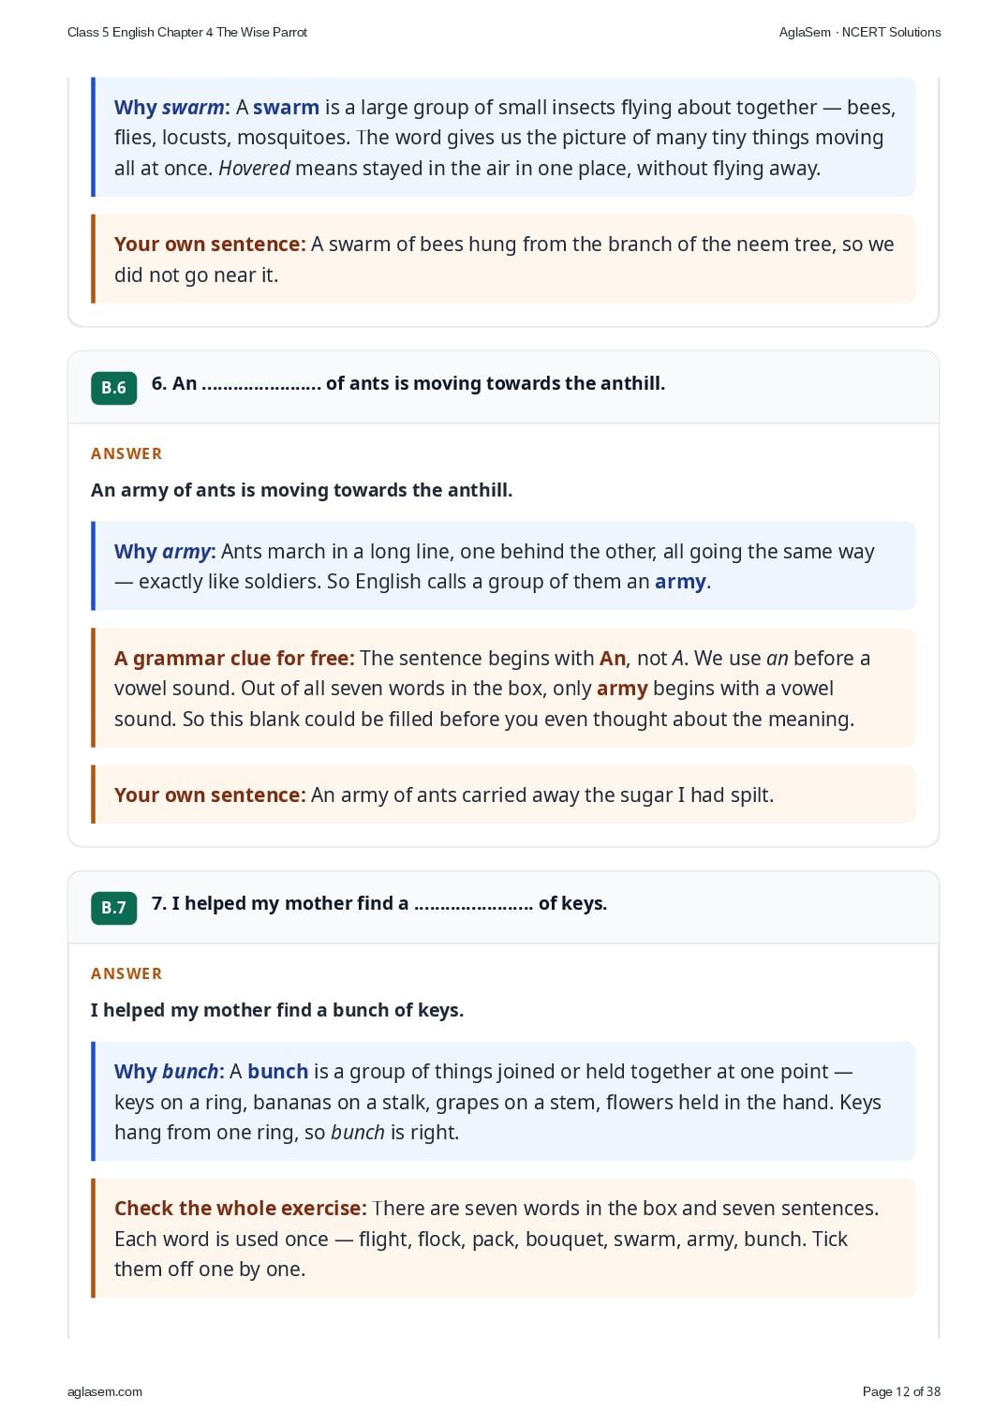Image resolution: width=1008 pixels, height=1426 pixels.
Task: Click question 7 text about keys
Action: 379,903
